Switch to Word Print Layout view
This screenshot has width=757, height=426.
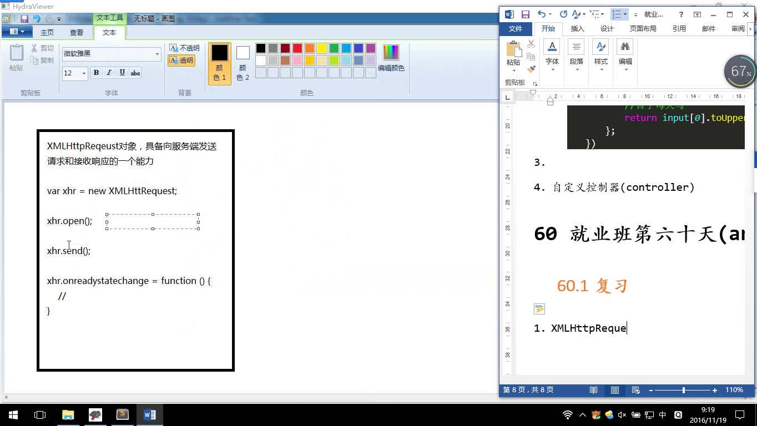click(x=615, y=390)
